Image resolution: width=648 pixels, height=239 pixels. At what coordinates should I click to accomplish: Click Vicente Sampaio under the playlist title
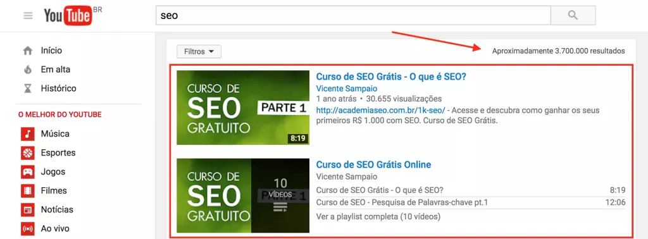[346, 176]
